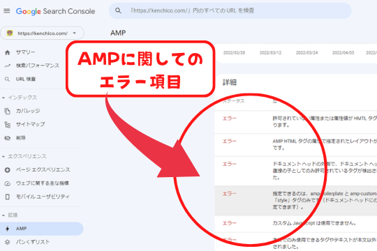Open ページ エクスペリエンス report
The image size is (377, 251).
[x=43, y=169]
